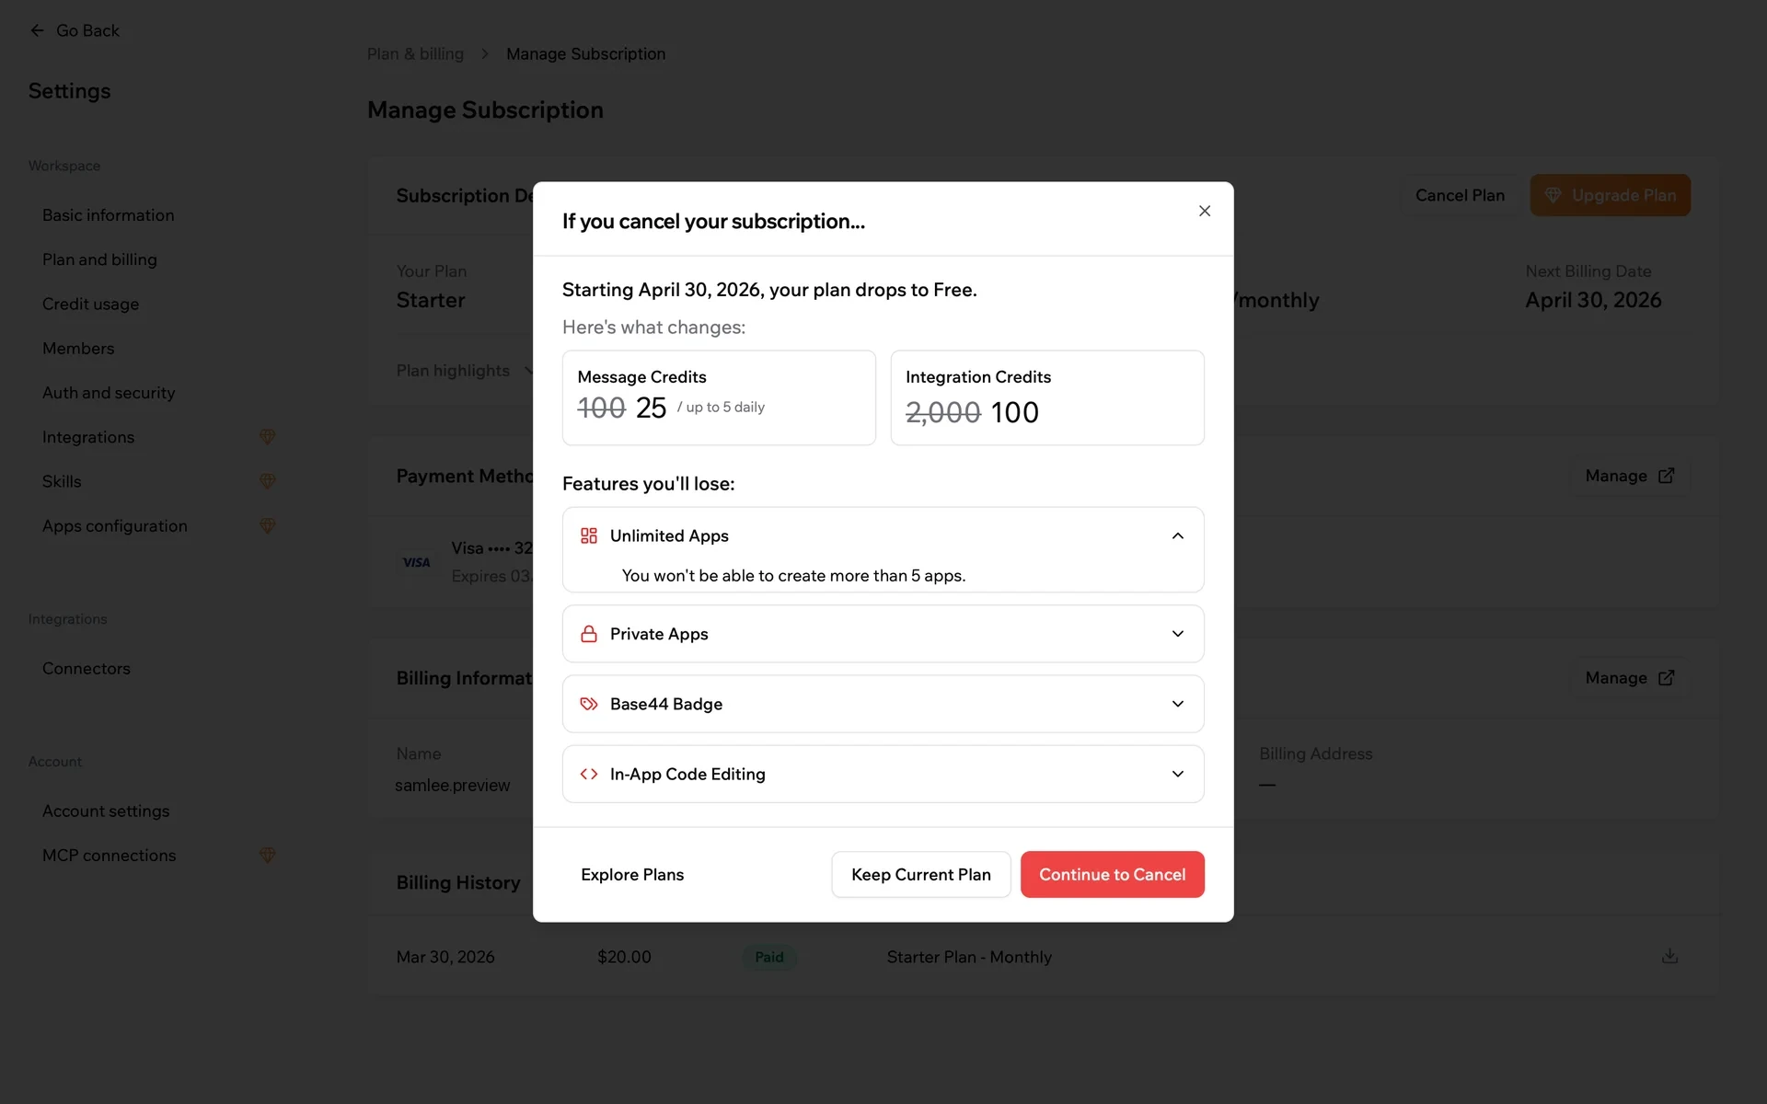Click external link icon on Payment Method Manage

1666,476
